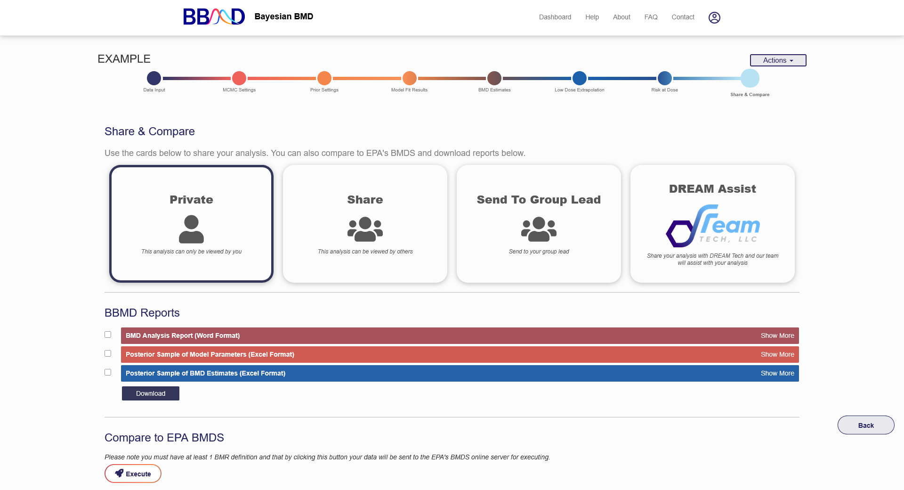Open the Actions dropdown menu
The height and width of the screenshot is (490, 904).
point(778,60)
